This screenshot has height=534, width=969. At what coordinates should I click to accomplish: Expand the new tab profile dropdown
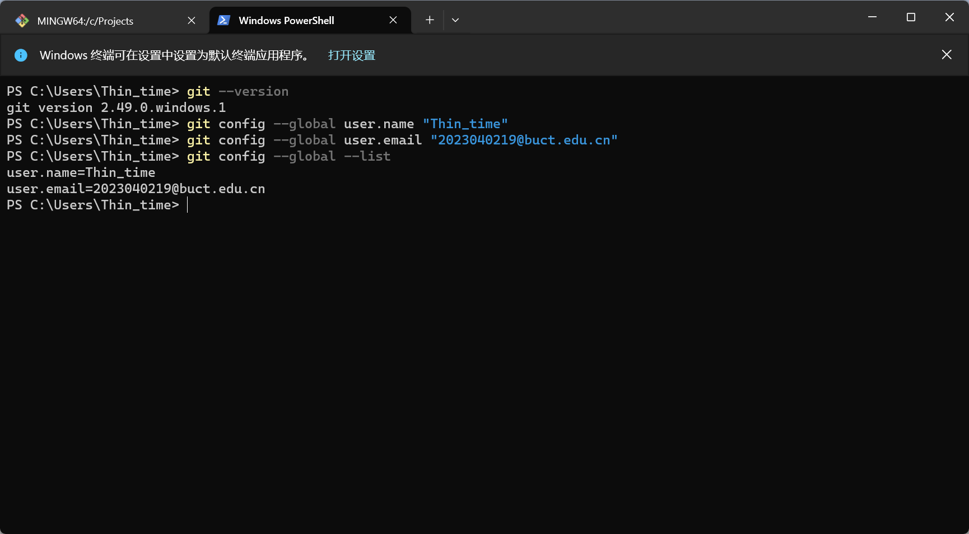[x=455, y=20]
